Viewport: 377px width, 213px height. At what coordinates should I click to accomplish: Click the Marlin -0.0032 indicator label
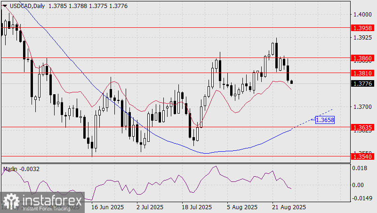[21, 169]
